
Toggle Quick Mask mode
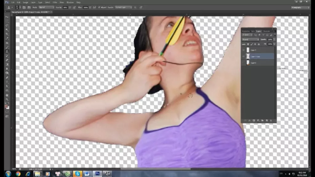(7, 112)
